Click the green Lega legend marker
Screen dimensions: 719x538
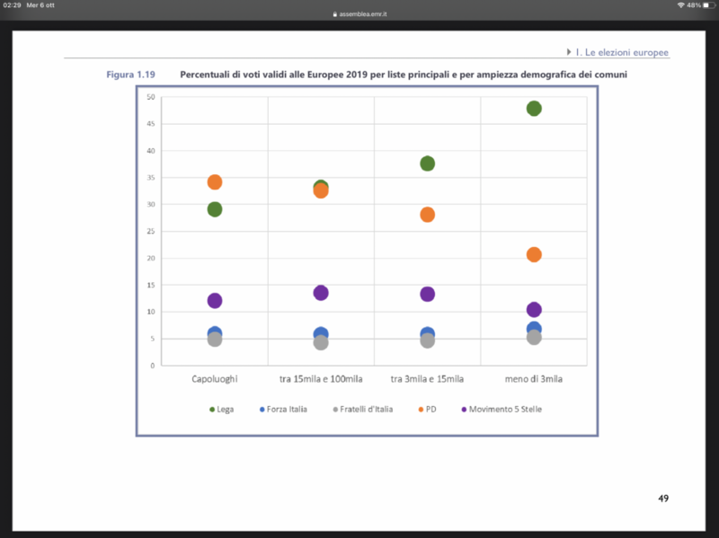coord(212,410)
